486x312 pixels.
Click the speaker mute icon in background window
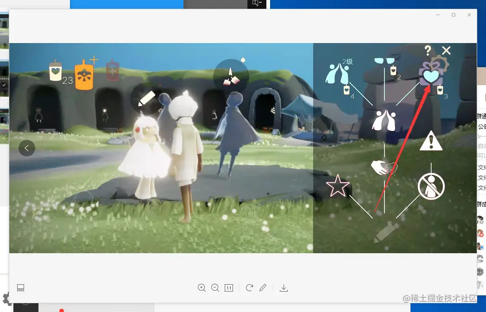(257, 3)
